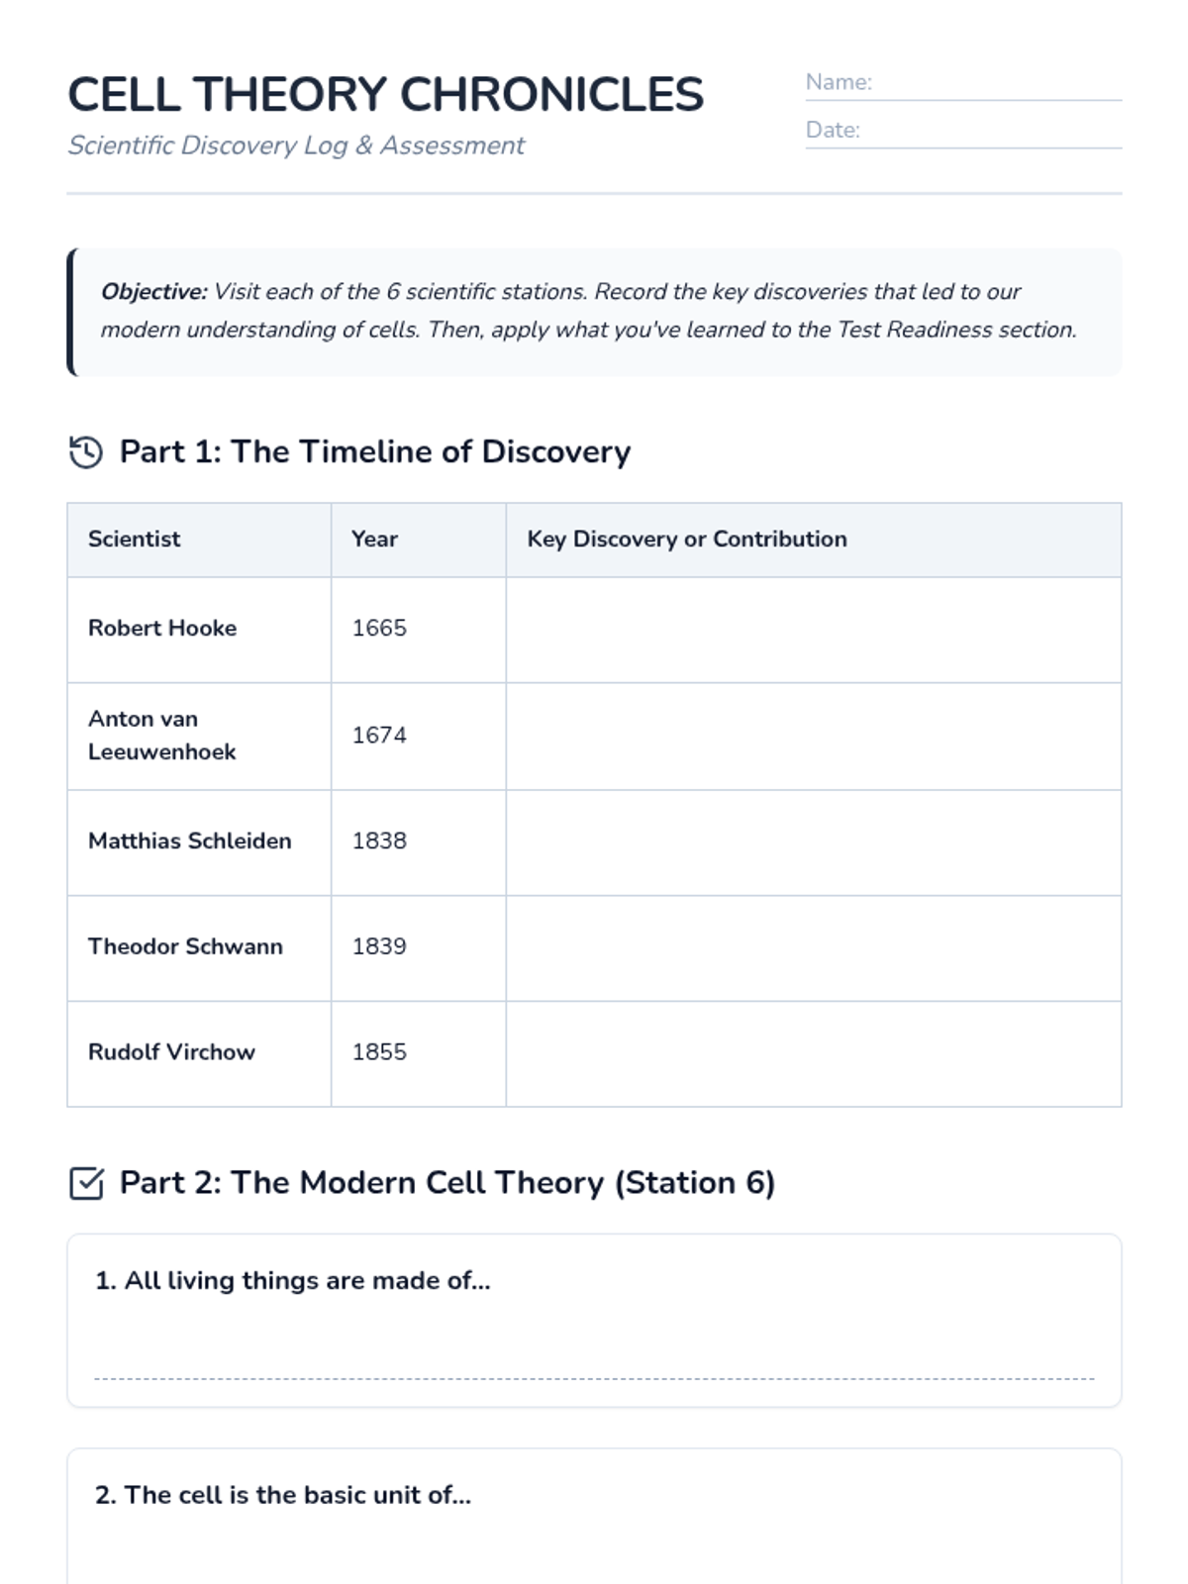1188x1584 pixels.
Task: Click Theodor Schwann's discovery cell
Action: [814, 948]
